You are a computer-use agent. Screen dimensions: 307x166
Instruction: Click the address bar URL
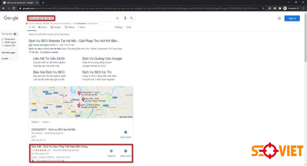tap(141, 8)
